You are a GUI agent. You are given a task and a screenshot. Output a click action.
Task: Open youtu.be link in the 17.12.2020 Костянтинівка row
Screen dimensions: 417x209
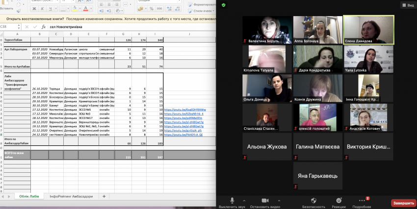tap(185, 110)
